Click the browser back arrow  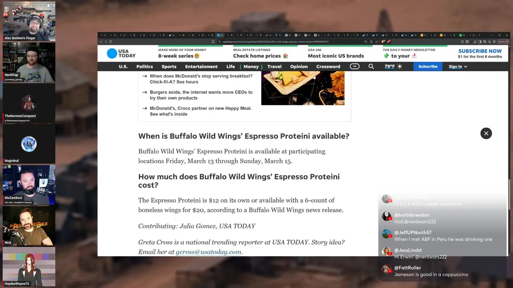pyautogui.click(x=101, y=42)
